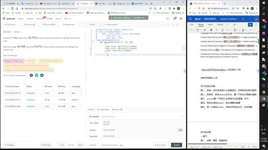
Task: Go to Next problem
Action: 81,145
